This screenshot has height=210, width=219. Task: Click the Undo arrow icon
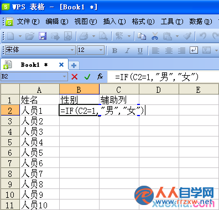tap(203, 36)
